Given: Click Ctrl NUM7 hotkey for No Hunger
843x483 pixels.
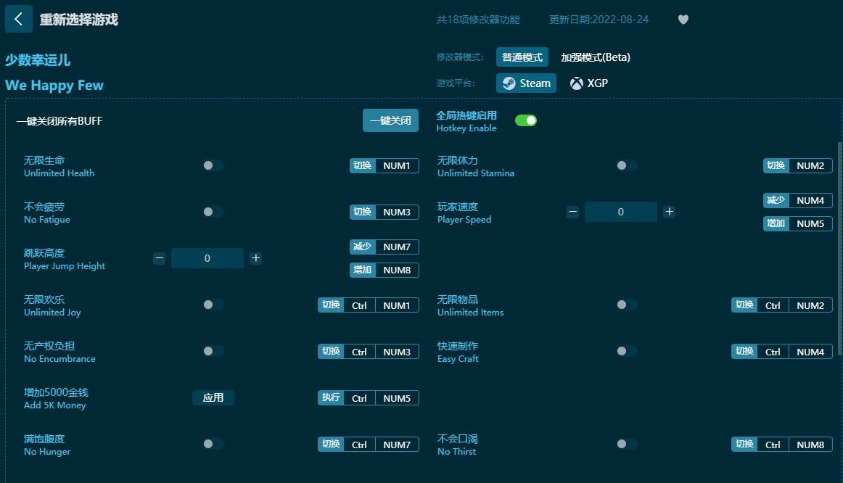Looking at the screenshot, I should (x=369, y=445).
